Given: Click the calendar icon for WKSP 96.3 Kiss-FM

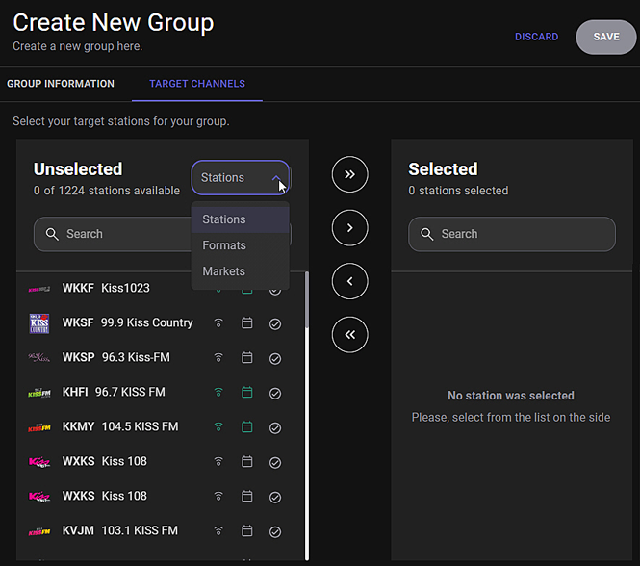Looking at the screenshot, I should point(247,358).
